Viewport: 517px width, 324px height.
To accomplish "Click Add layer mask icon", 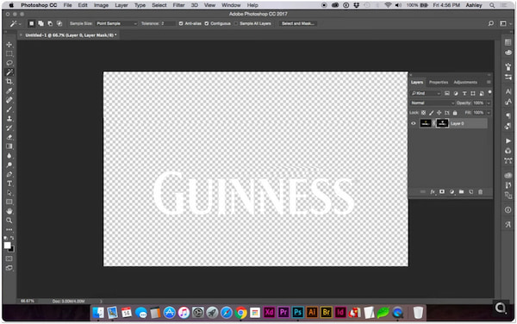I will pyautogui.click(x=442, y=192).
